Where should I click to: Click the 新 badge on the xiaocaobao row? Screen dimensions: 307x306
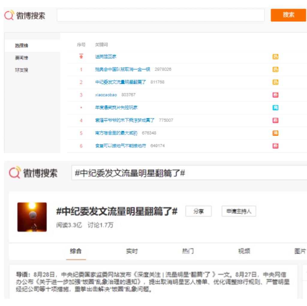(x=275, y=95)
